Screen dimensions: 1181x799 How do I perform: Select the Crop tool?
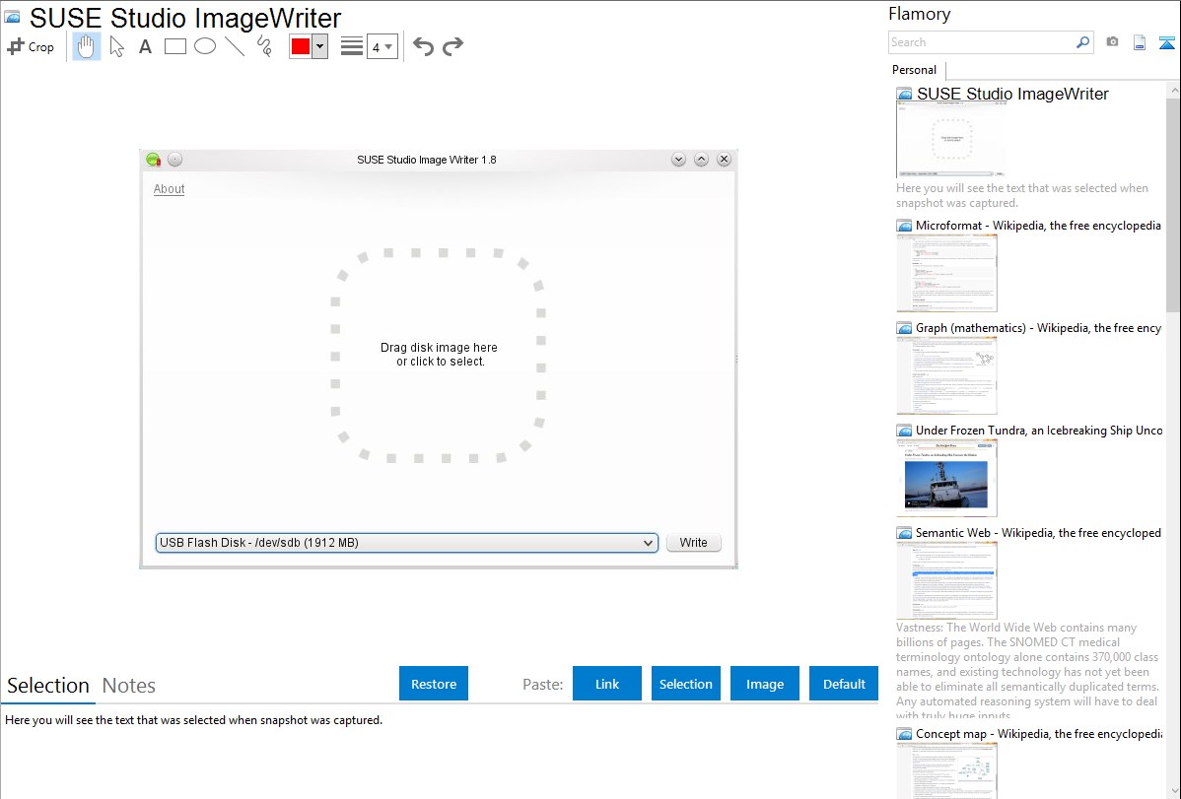click(31, 46)
